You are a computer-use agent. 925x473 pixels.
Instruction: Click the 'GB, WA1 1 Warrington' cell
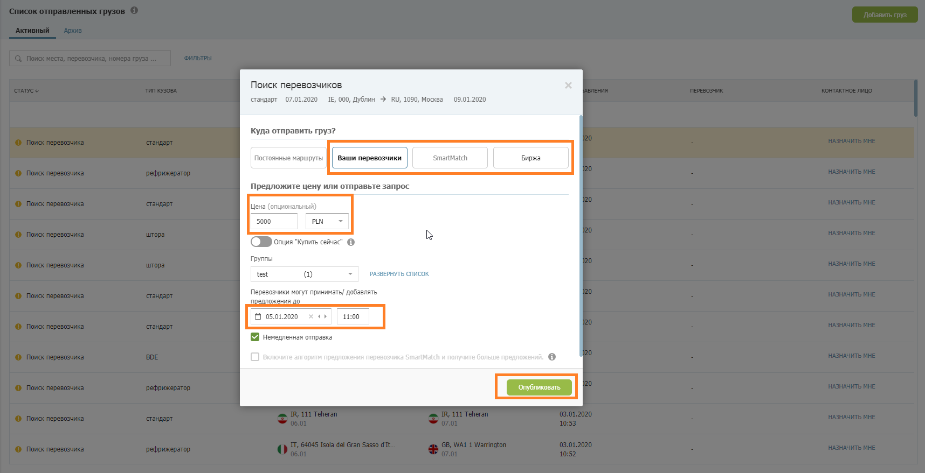pyautogui.click(x=474, y=445)
